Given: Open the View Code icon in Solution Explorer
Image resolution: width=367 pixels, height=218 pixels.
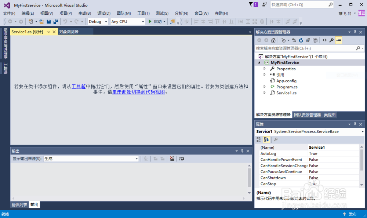Looking at the screenshot, I should click(x=324, y=40).
